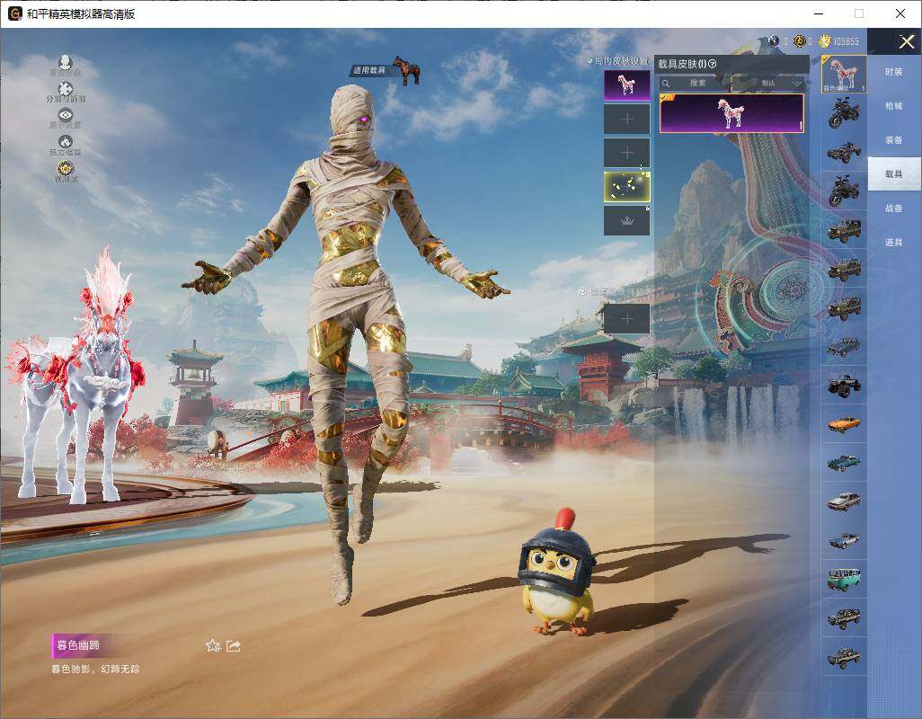Click the plus slot above the sparkle slot
The height and width of the screenshot is (719, 922).
click(627, 153)
